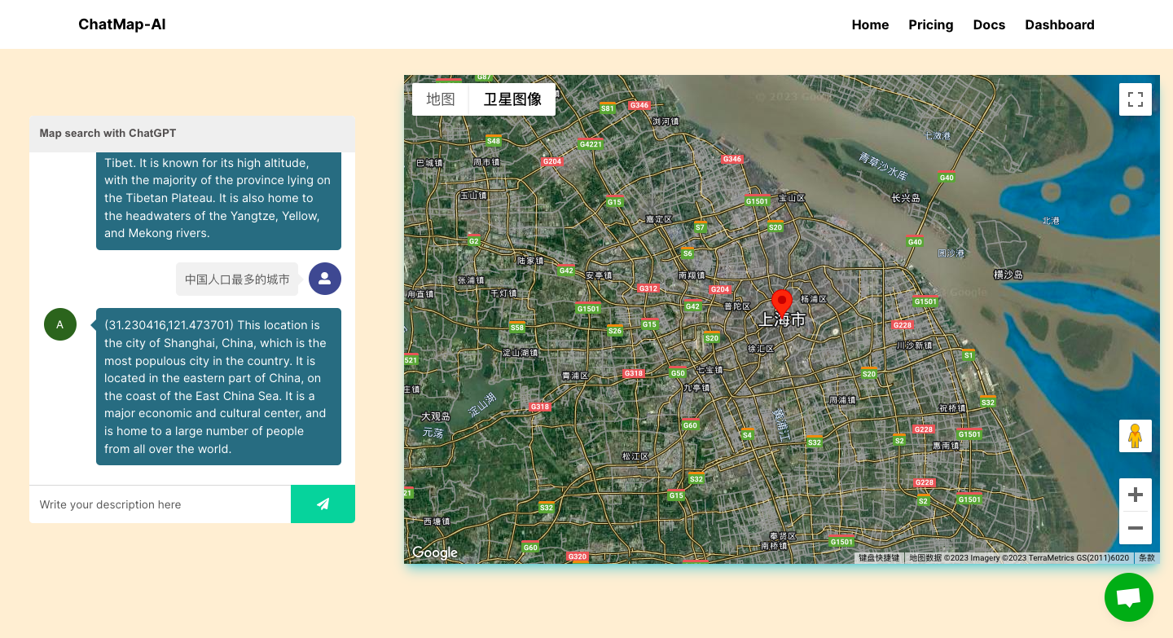Image resolution: width=1173 pixels, height=638 pixels.
Task: Click the 张浦镇 town label
Action: pyautogui.click(x=471, y=280)
